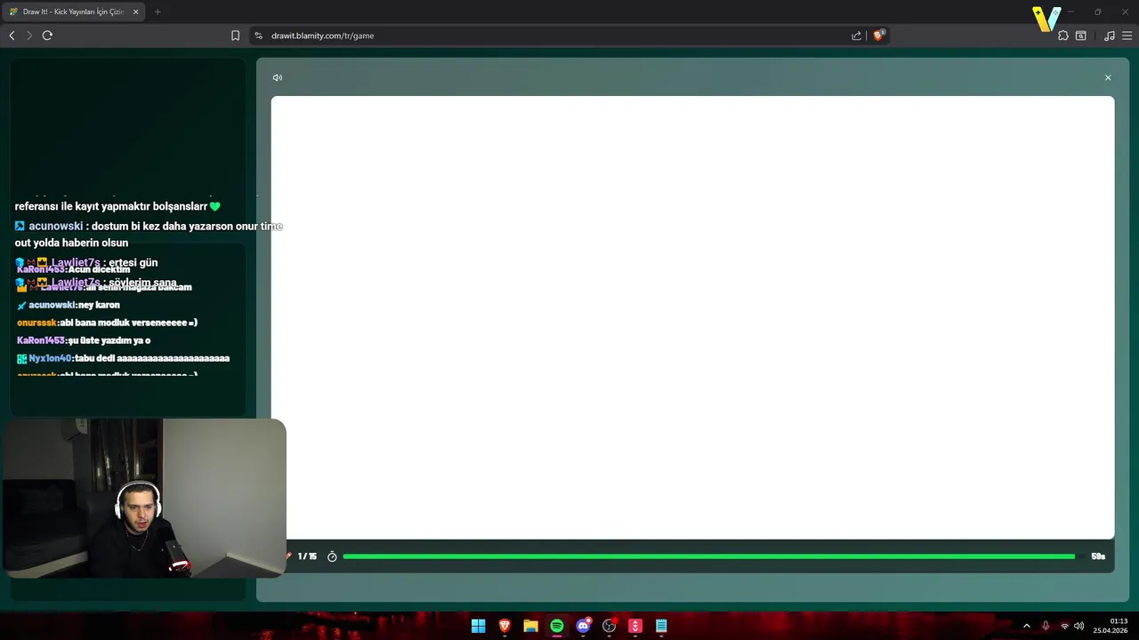Open OBS Studio from the taskbar

610,626
